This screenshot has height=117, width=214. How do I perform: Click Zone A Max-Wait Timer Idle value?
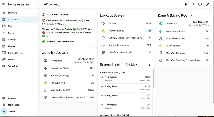point(207,60)
